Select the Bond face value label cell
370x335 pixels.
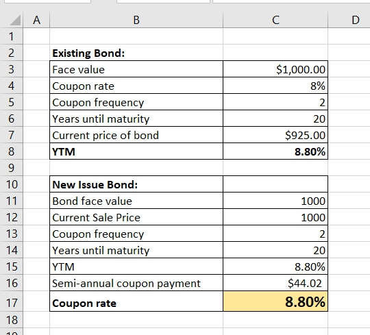coord(136,201)
